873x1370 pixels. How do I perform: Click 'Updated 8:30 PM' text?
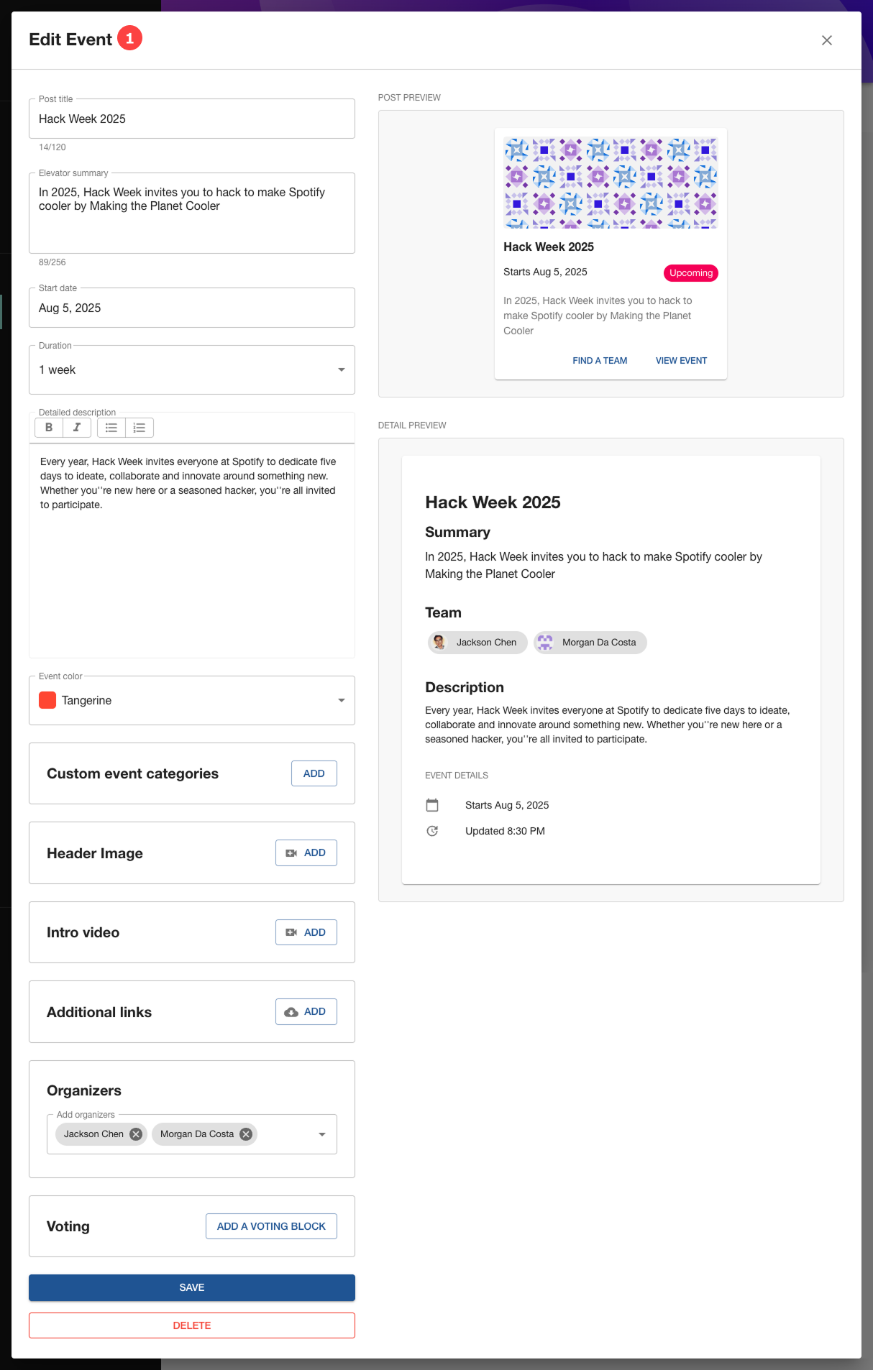pyautogui.click(x=505, y=831)
